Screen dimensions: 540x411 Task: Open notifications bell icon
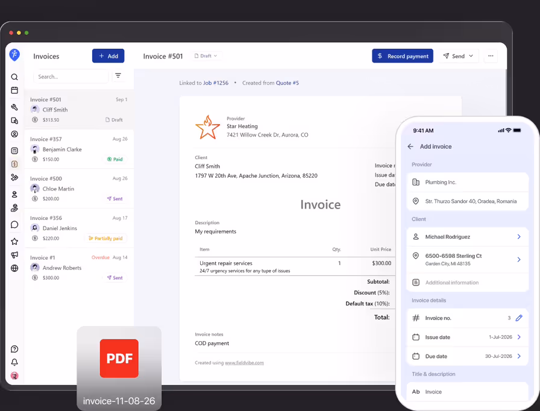click(14, 362)
